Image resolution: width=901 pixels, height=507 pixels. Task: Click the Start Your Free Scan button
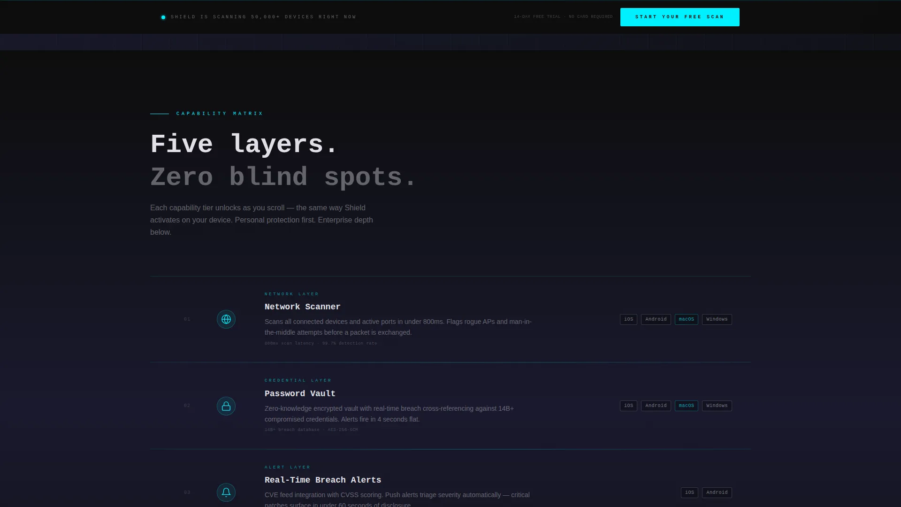[x=680, y=17]
